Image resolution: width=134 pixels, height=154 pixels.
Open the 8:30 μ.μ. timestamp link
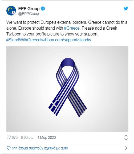point(27,137)
